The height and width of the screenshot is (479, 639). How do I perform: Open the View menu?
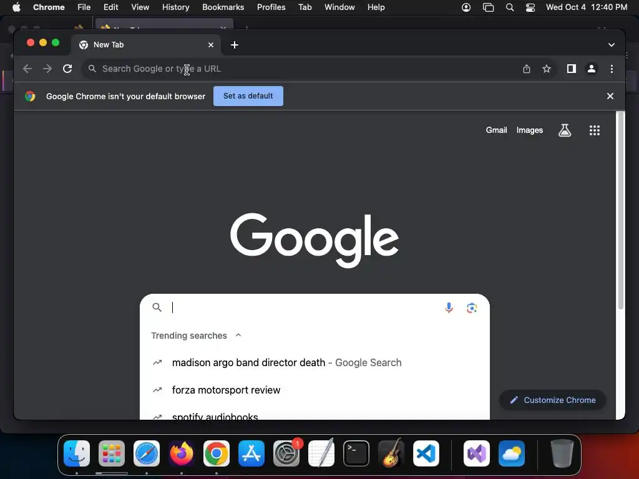(140, 7)
